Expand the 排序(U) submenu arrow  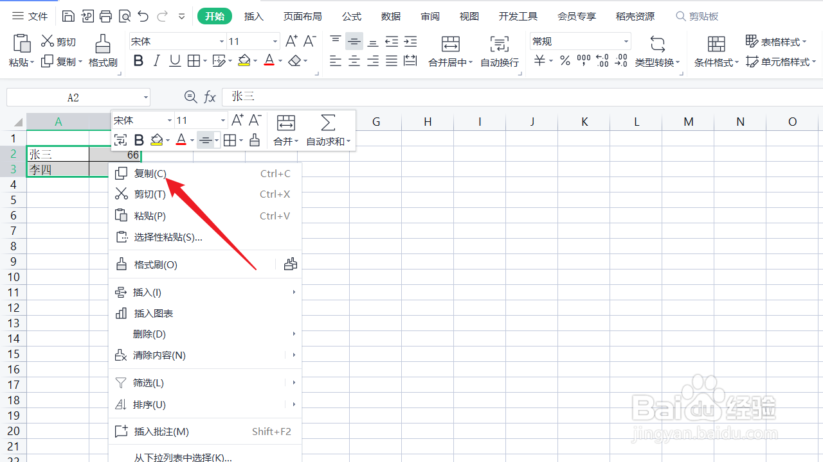coord(294,404)
